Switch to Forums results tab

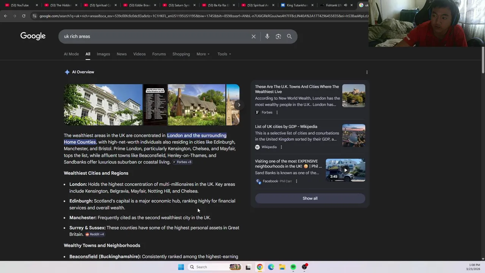point(159,54)
